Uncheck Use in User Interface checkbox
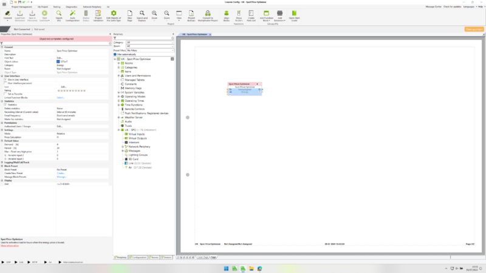The height and width of the screenshot is (273, 486). coord(5,79)
